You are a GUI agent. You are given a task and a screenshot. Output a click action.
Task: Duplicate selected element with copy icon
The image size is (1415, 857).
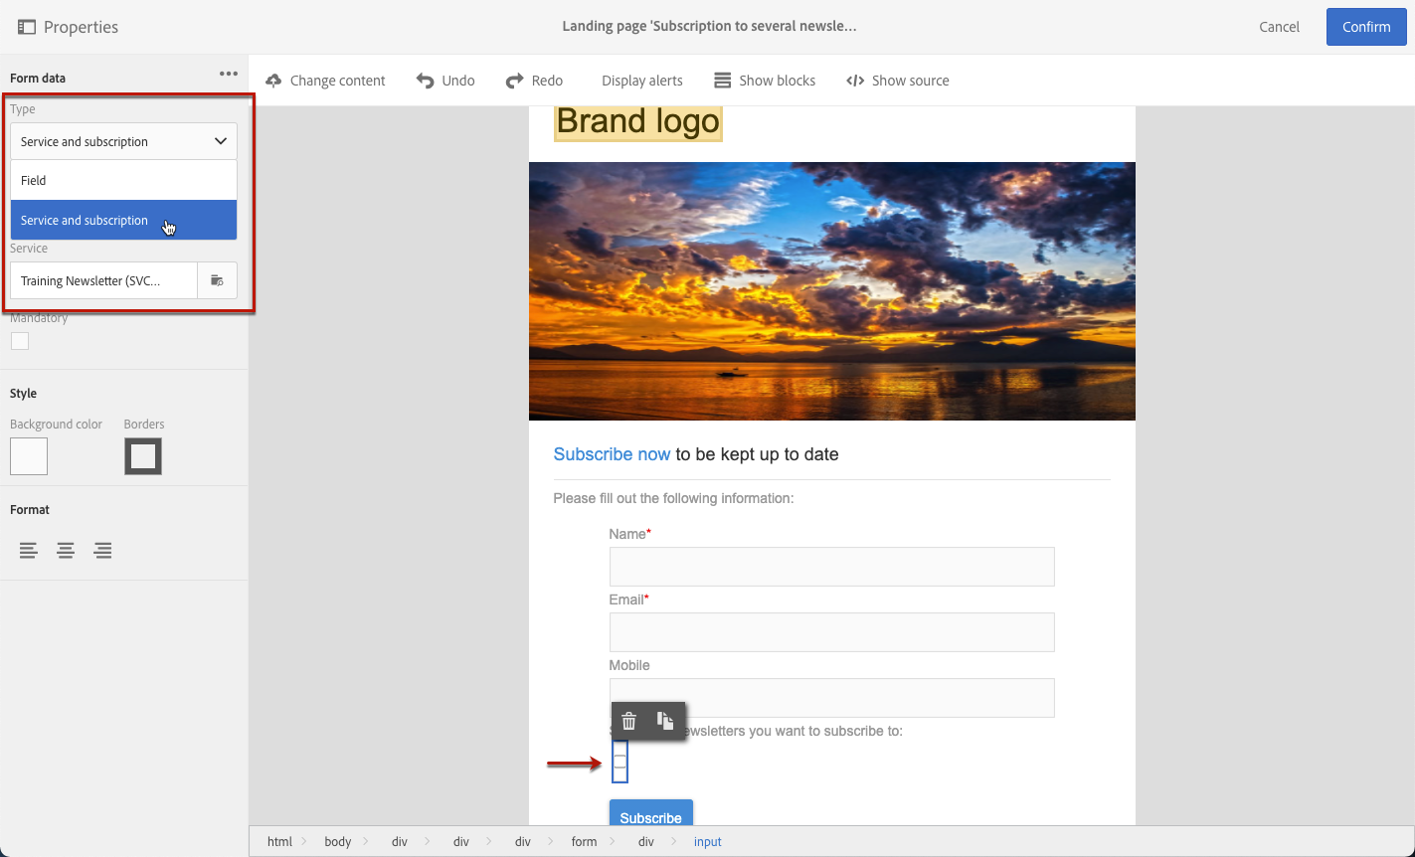coord(665,722)
